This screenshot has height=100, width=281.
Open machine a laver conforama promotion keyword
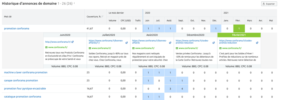pos(26,73)
